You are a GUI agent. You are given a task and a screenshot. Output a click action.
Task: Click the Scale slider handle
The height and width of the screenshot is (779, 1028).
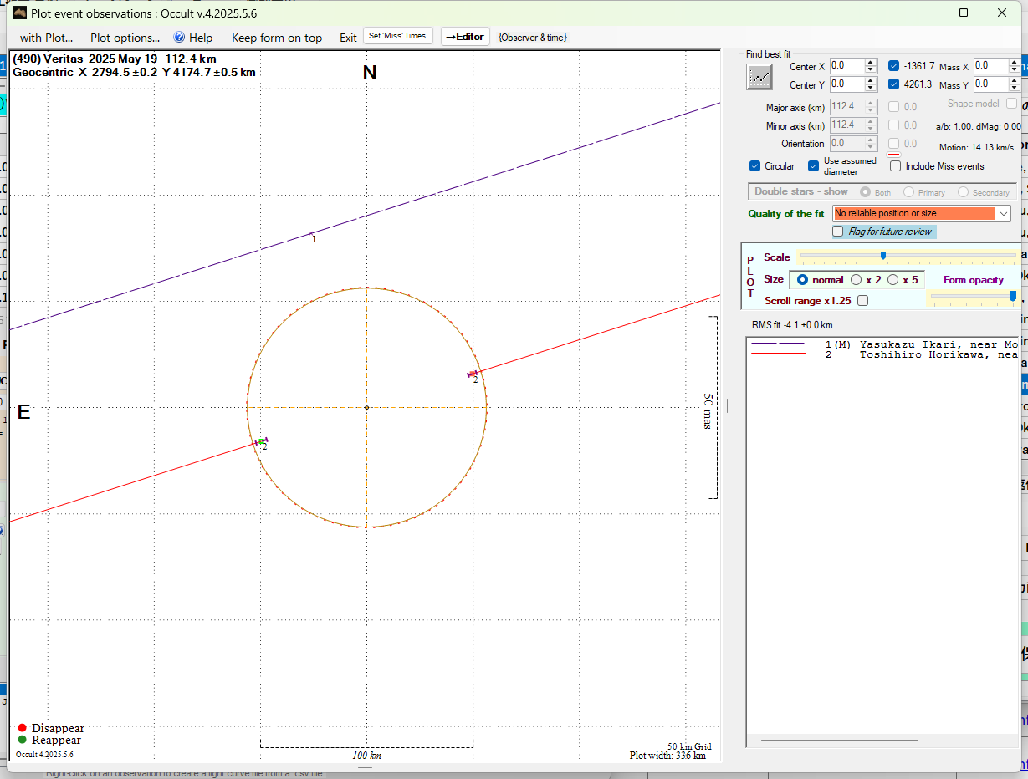click(883, 256)
